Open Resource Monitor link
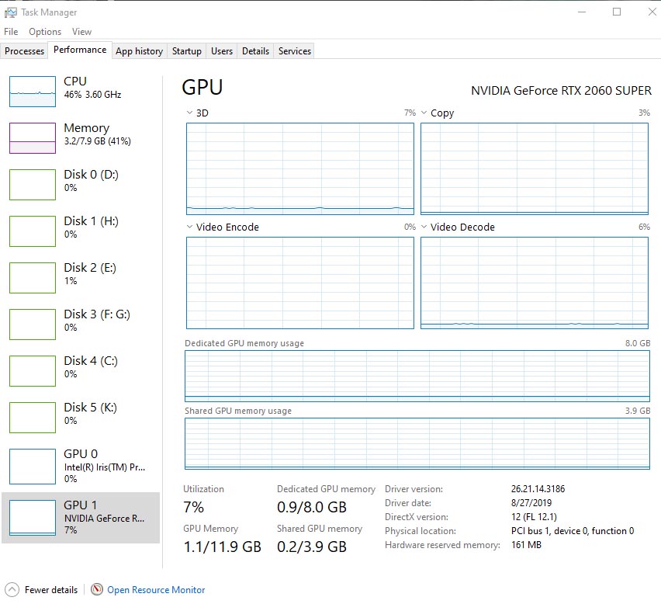The height and width of the screenshot is (604, 661). pyautogui.click(x=156, y=590)
